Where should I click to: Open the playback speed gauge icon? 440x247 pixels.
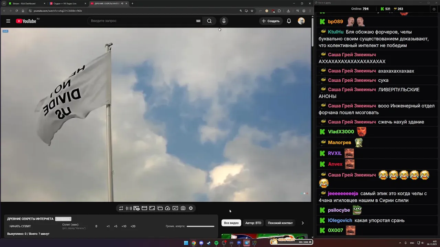tap(167, 208)
